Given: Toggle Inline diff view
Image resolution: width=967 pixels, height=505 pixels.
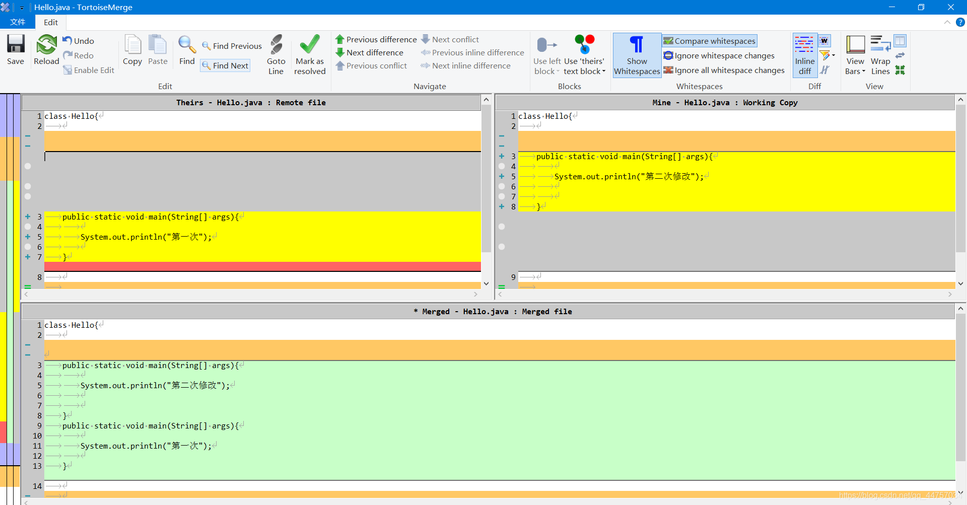Looking at the screenshot, I should pos(804,55).
